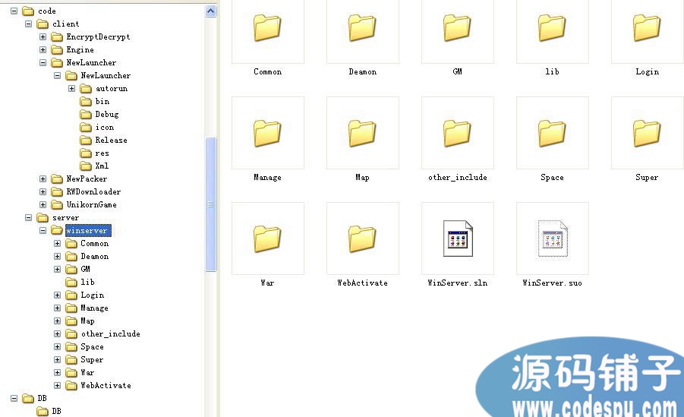Collapse the top-level DB tree node
Image resolution: width=684 pixels, height=417 pixels.
[x=14, y=398]
